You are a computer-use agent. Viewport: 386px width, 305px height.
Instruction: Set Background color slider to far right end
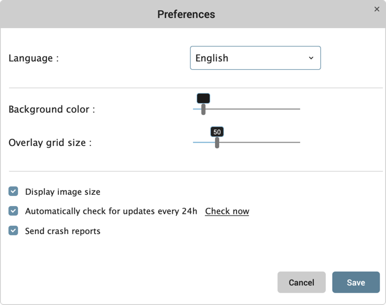click(x=300, y=109)
